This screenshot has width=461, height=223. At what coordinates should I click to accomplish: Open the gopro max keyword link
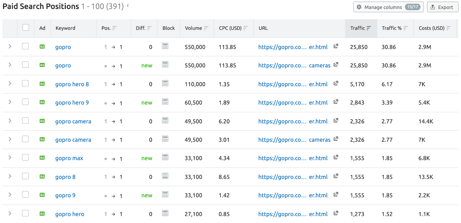69,158
